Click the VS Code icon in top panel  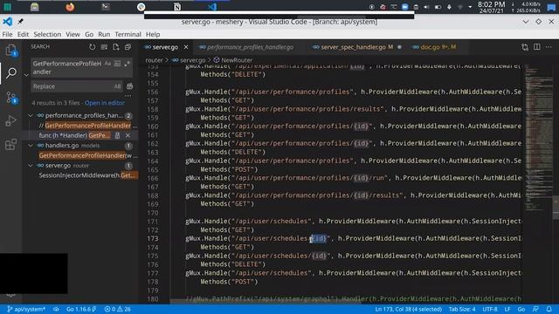pos(212,7)
